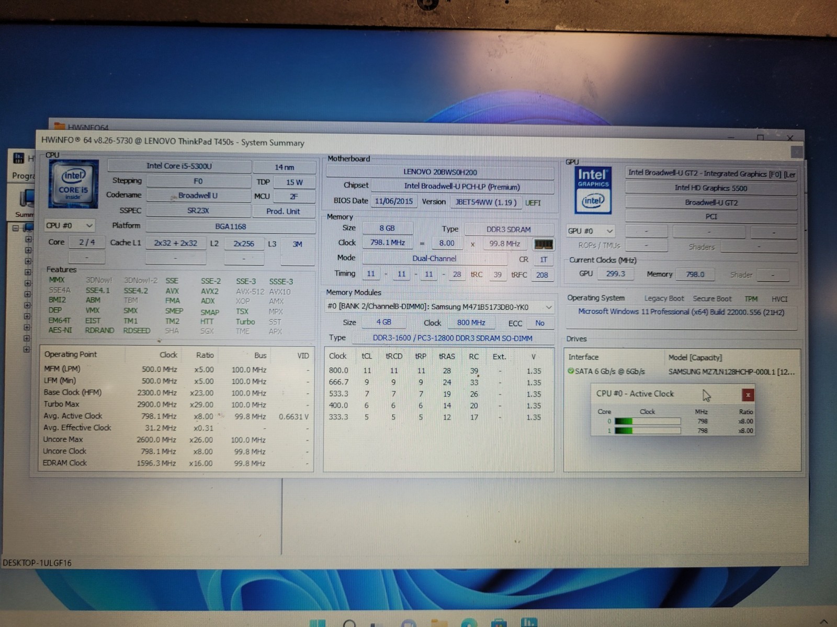Screen dimensions: 837x627
Task: Click the SR23X SSPEC field
Action: coord(198,210)
